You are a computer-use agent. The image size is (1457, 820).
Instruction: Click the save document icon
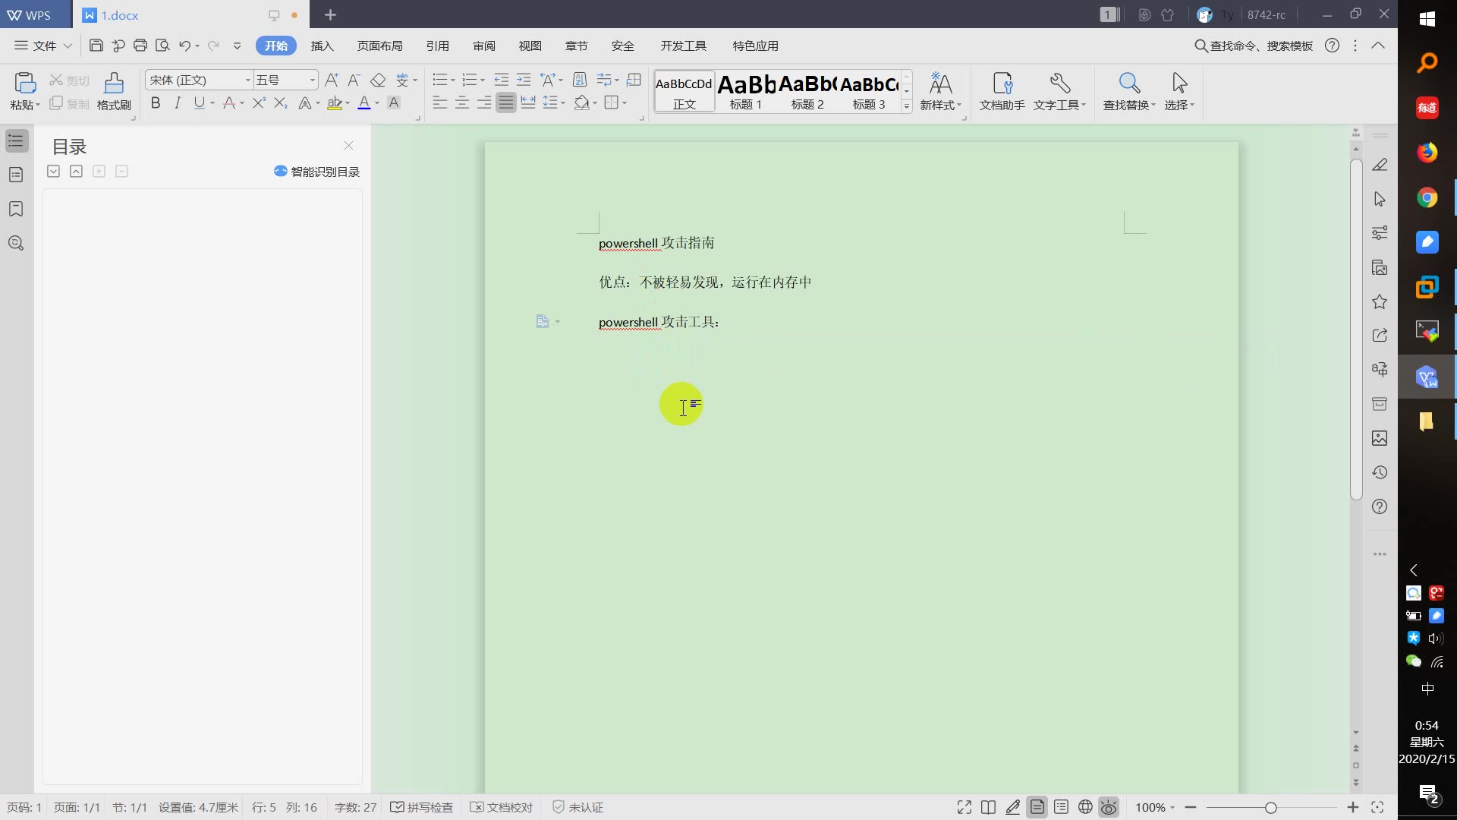[x=96, y=46]
